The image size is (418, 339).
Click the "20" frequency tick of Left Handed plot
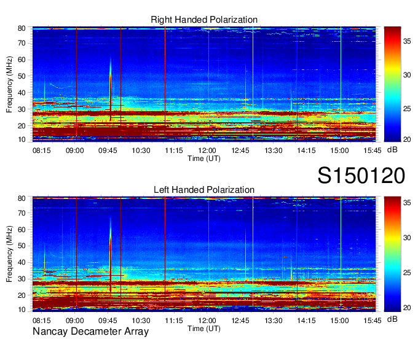22,295
